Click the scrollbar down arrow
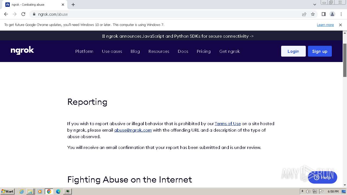This screenshot has width=347, height=195. coord(345,185)
